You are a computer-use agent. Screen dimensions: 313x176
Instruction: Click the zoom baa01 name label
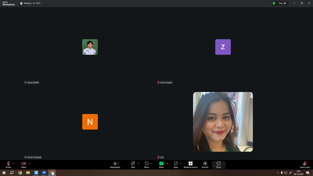pos(165,83)
